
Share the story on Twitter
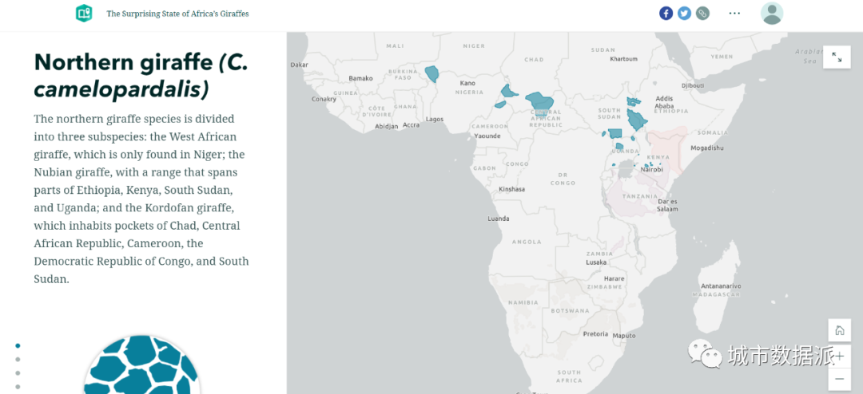pyautogui.click(x=684, y=14)
